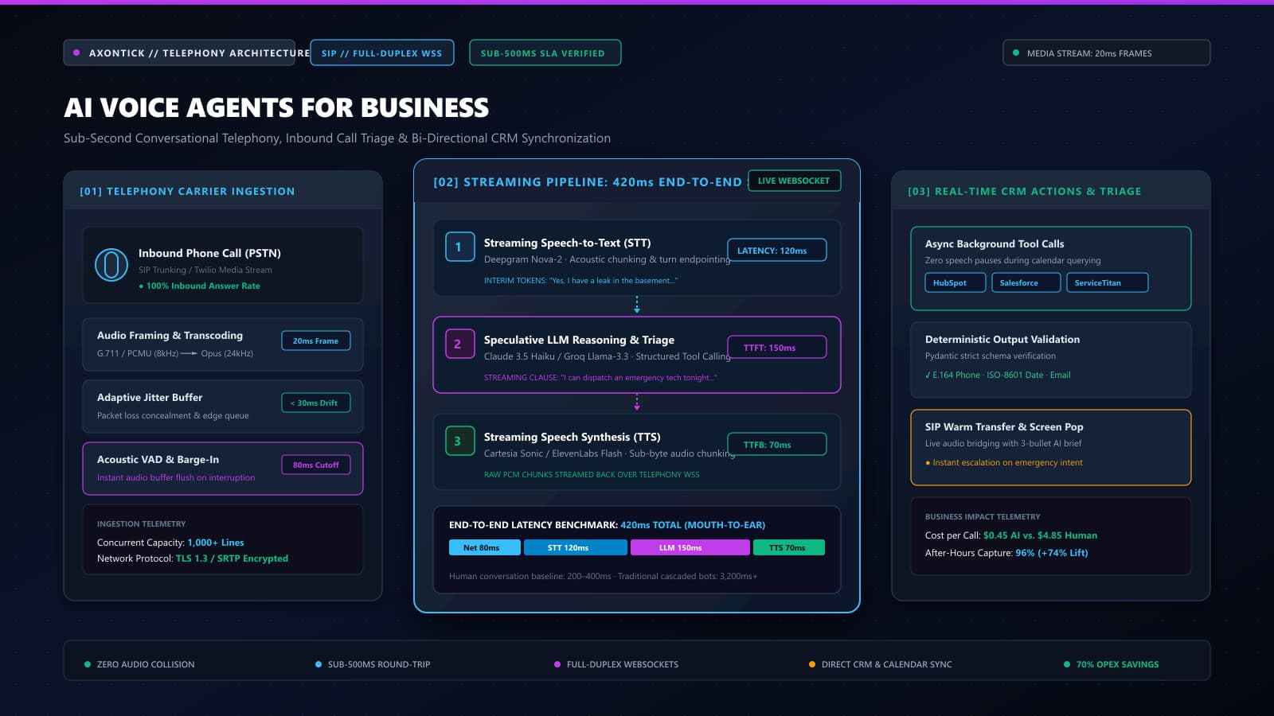Click the Async Background Tool Calls heading

[x=995, y=243]
